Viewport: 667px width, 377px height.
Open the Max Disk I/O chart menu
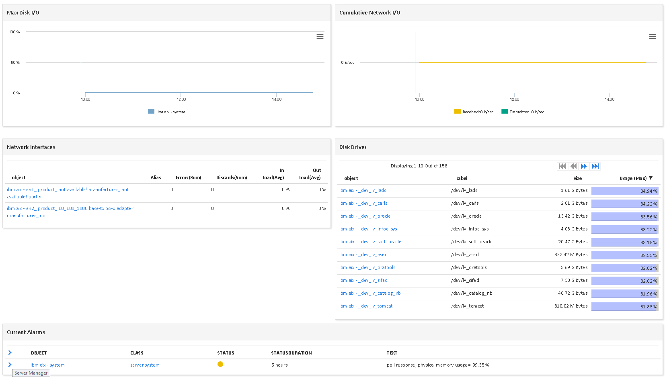click(x=320, y=36)
